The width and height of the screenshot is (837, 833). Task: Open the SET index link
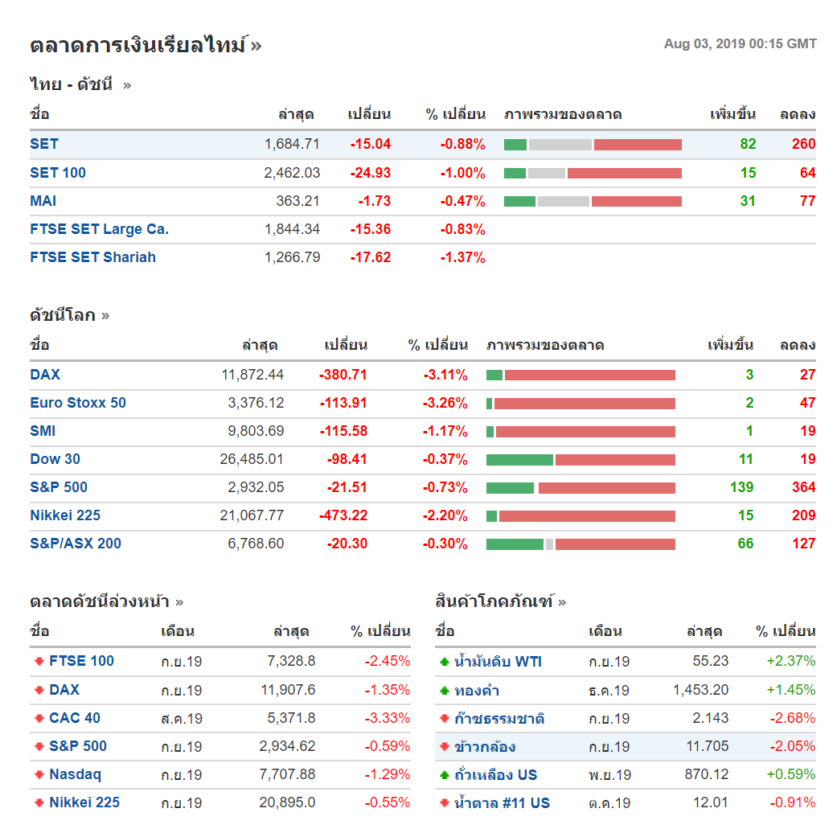(x=44, y=144)
